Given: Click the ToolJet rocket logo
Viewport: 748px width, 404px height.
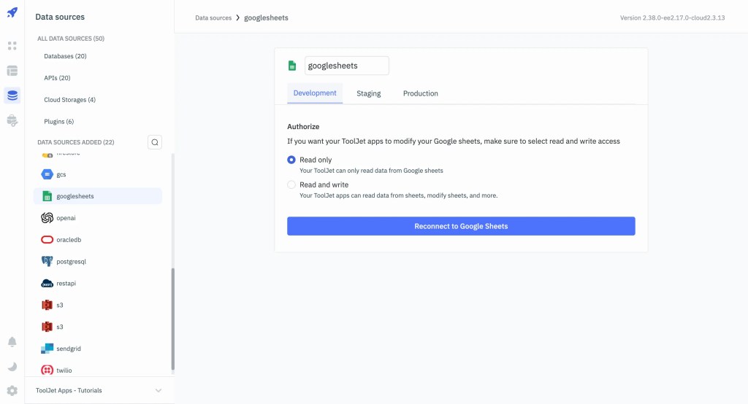Looking at the screenshot, I should click(x=12, y=12).
